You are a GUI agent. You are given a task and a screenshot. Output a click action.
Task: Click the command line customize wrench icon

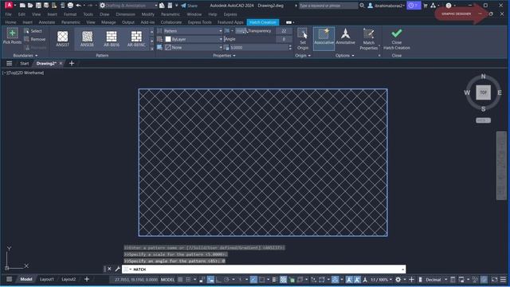tap(117, 269)
